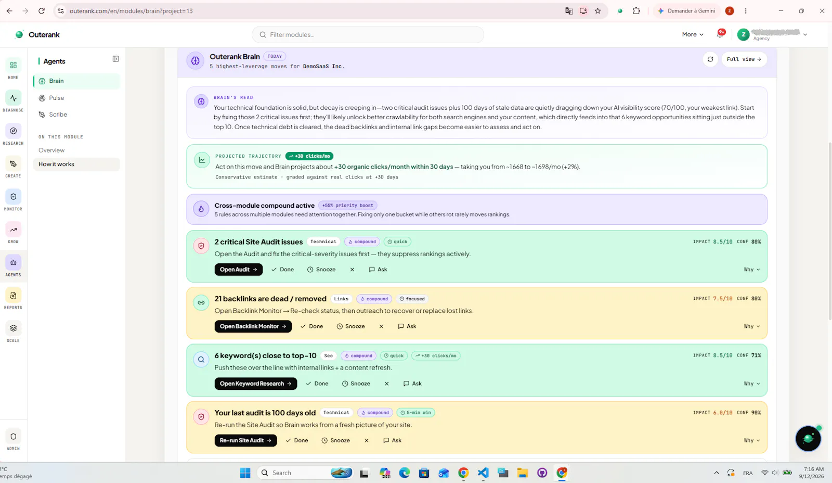832x483 pixels.
Task: Mark dead backlinks move as Done
Action: [311, 326]
